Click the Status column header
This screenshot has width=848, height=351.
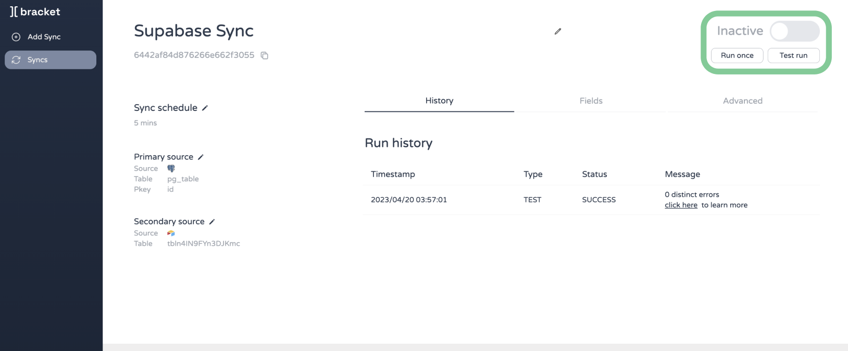tap(594, 174)
